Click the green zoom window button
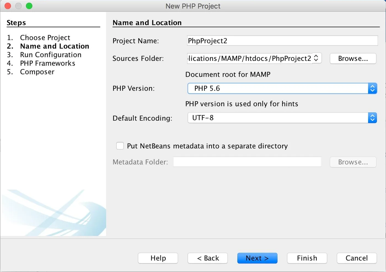This screenshot has height=272, width=386. pyautogui.click(x=29, y=6)
